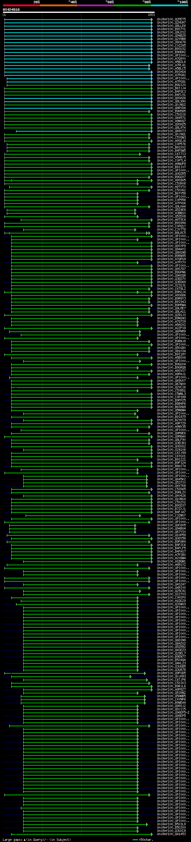Screen dimensions: 191x842
Task: Open hit UniRef100_Q2PET5
Action: click(171, 19)
